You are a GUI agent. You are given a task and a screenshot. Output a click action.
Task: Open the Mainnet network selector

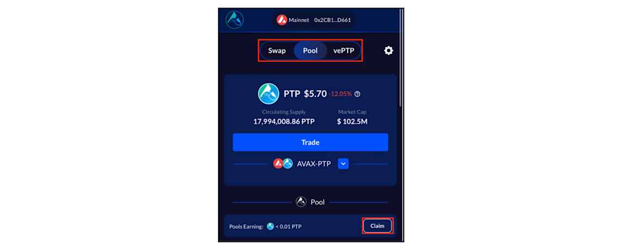point(294,20)
